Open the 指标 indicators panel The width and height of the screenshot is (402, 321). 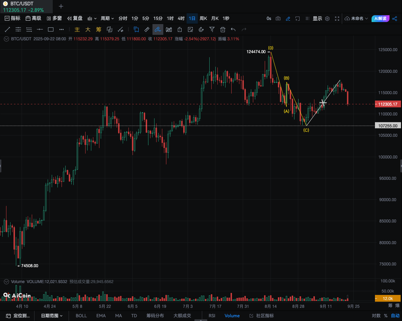[13, 18]
